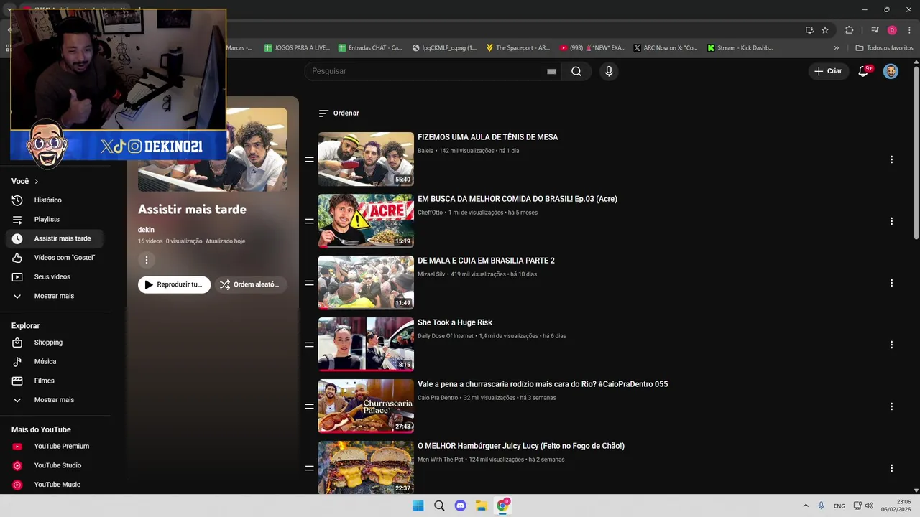
Task: Open the Balela channel link
Action: [425, 151]
